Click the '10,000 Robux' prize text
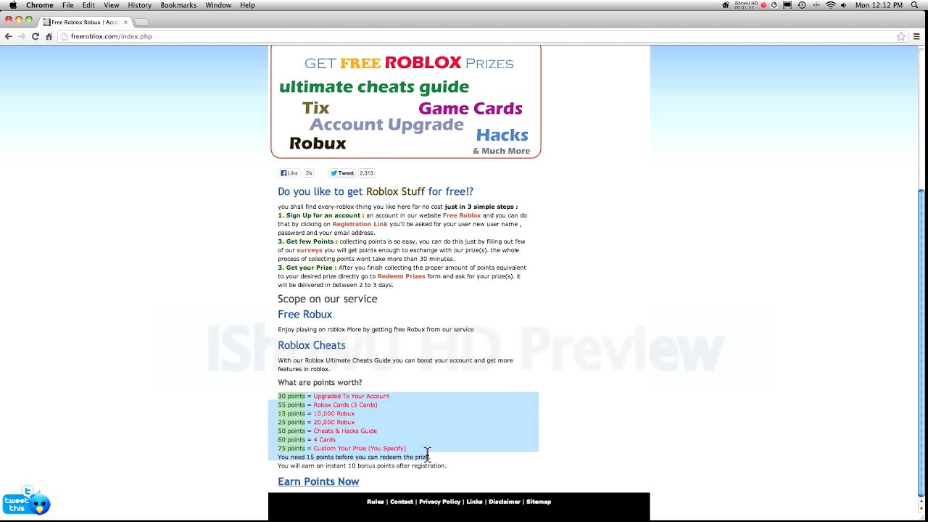The height and width of the screenshot is (522, 928). [333, 414]
